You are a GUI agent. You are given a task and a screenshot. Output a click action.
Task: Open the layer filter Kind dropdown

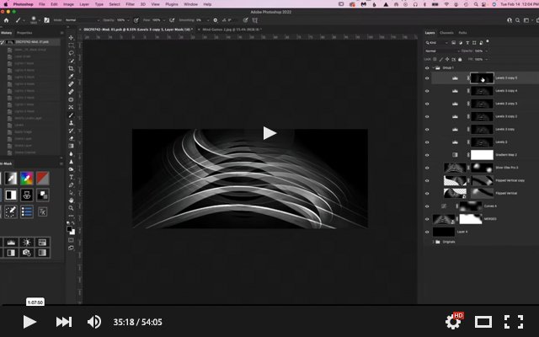tap(437, 43)
